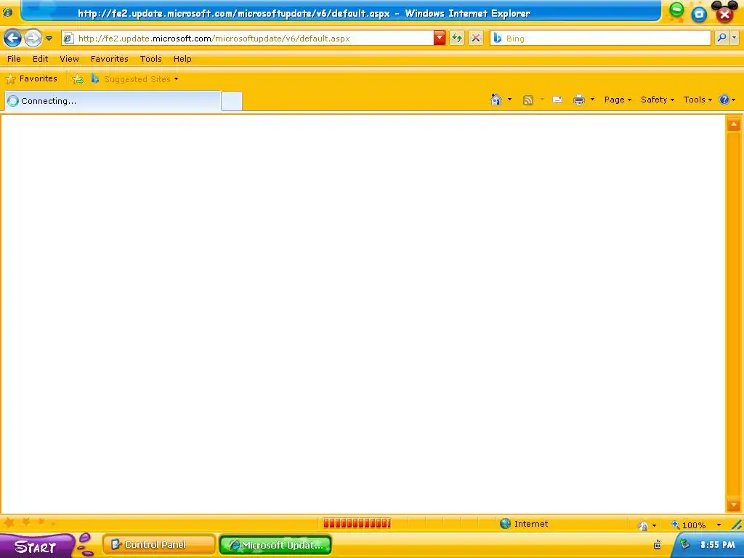Viewport: 744px width, 558px height.
Task: Click the scrollbar up arrow
Action: click(x=734, y=125)
